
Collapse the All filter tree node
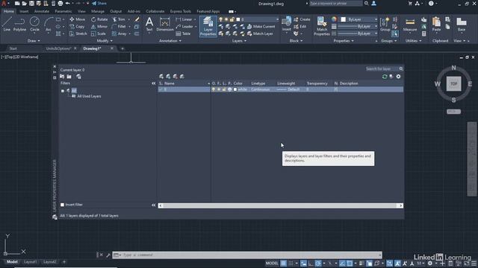(63, 91)
